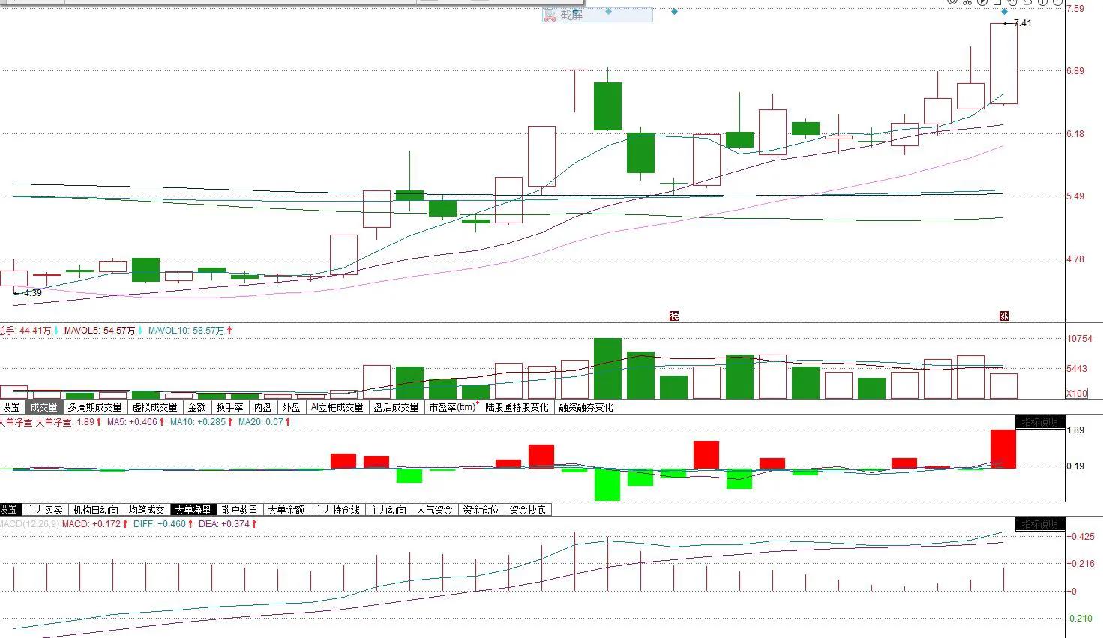Switch to the 主力买卖 indicator tab
This screenshot has width=1103, height=638.
coord(45,510)
